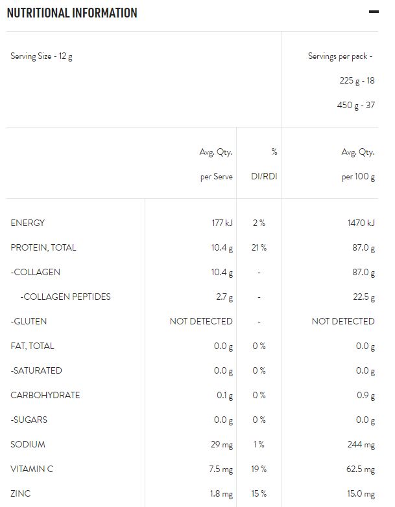395x507 pixels.
Task: Click the Nutritional Information heading
Action: (72, 13)
